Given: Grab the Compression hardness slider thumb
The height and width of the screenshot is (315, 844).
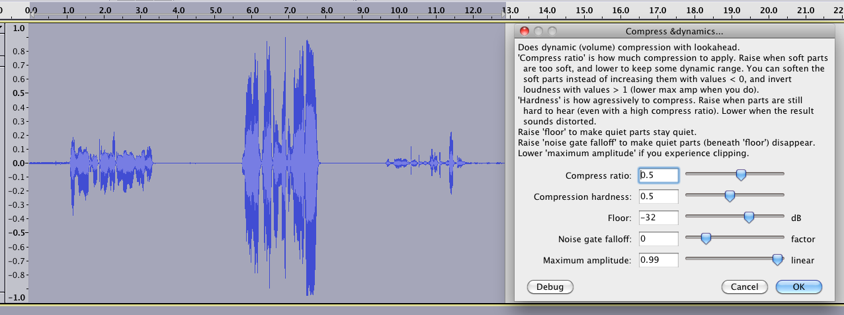Looking at the screenshot, I should tap(730, 196).
